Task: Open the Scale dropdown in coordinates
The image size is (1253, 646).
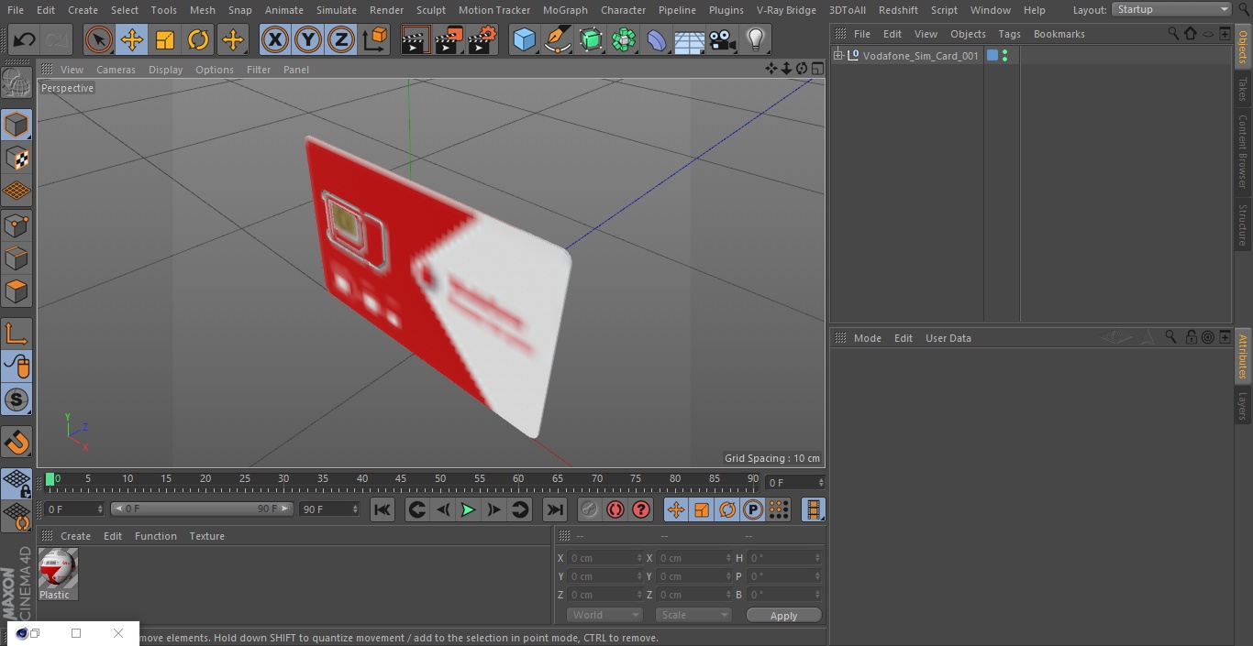Action: tap(693, 615)
